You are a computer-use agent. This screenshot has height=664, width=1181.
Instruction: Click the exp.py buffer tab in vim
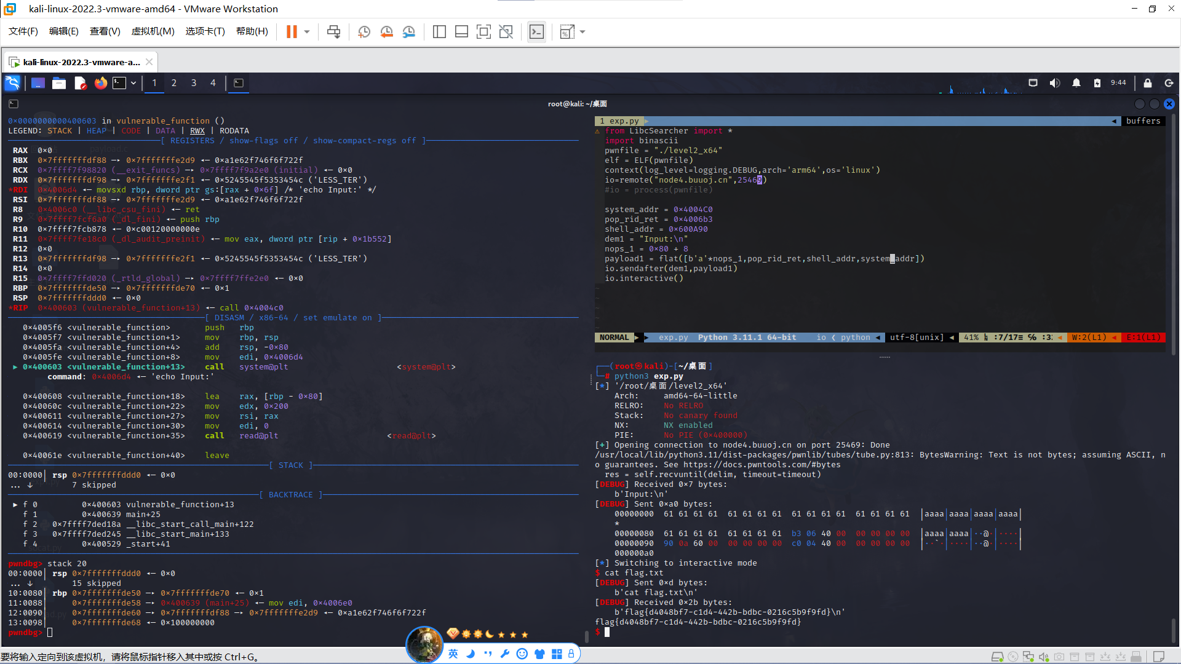point(619,121)
